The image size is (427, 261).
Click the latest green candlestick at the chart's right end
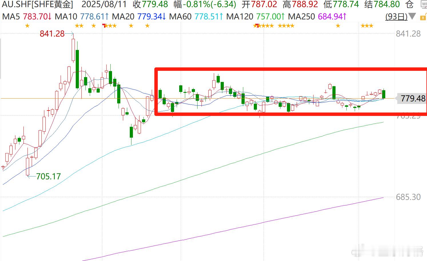384,94
